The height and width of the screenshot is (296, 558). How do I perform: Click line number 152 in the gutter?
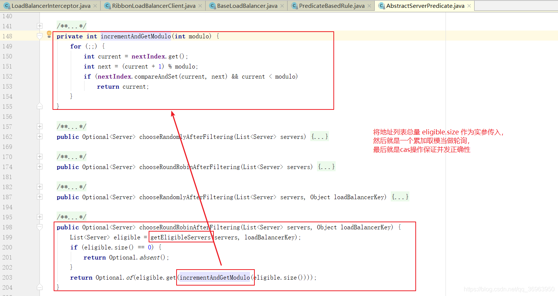7,76
